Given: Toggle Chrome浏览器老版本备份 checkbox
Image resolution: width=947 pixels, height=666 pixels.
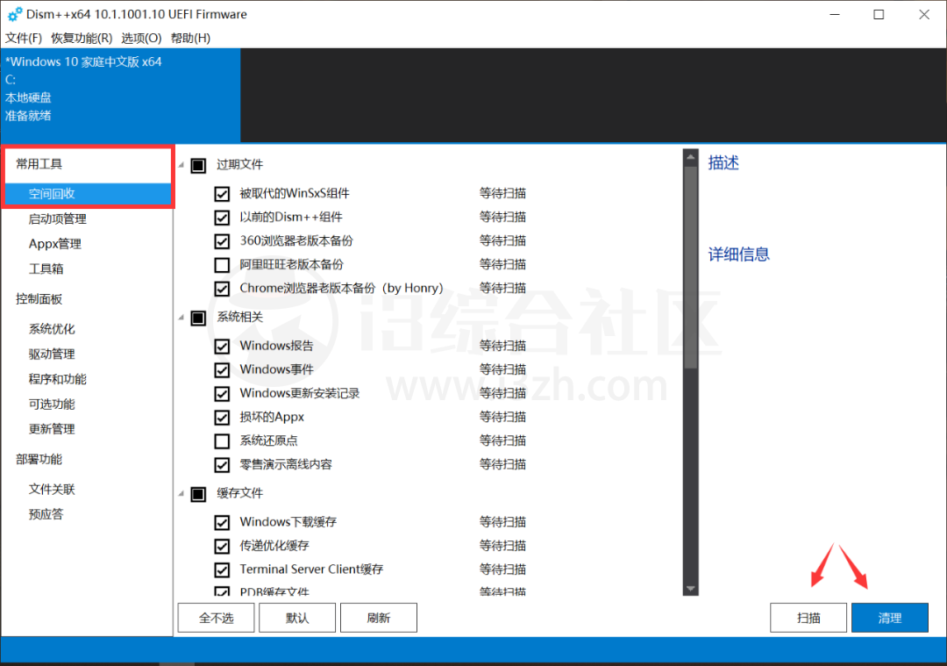Looking at the screenshot, I should [222, 289].
